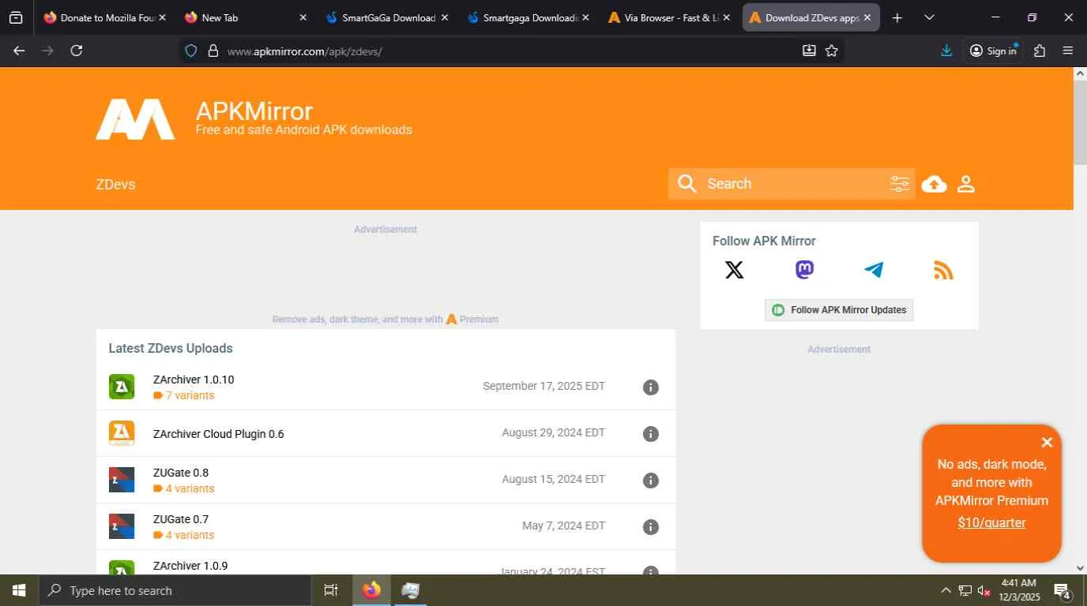Click the muted volume tray icon
The height and width of the screenshot is (606, 1087).
(984, 590)
